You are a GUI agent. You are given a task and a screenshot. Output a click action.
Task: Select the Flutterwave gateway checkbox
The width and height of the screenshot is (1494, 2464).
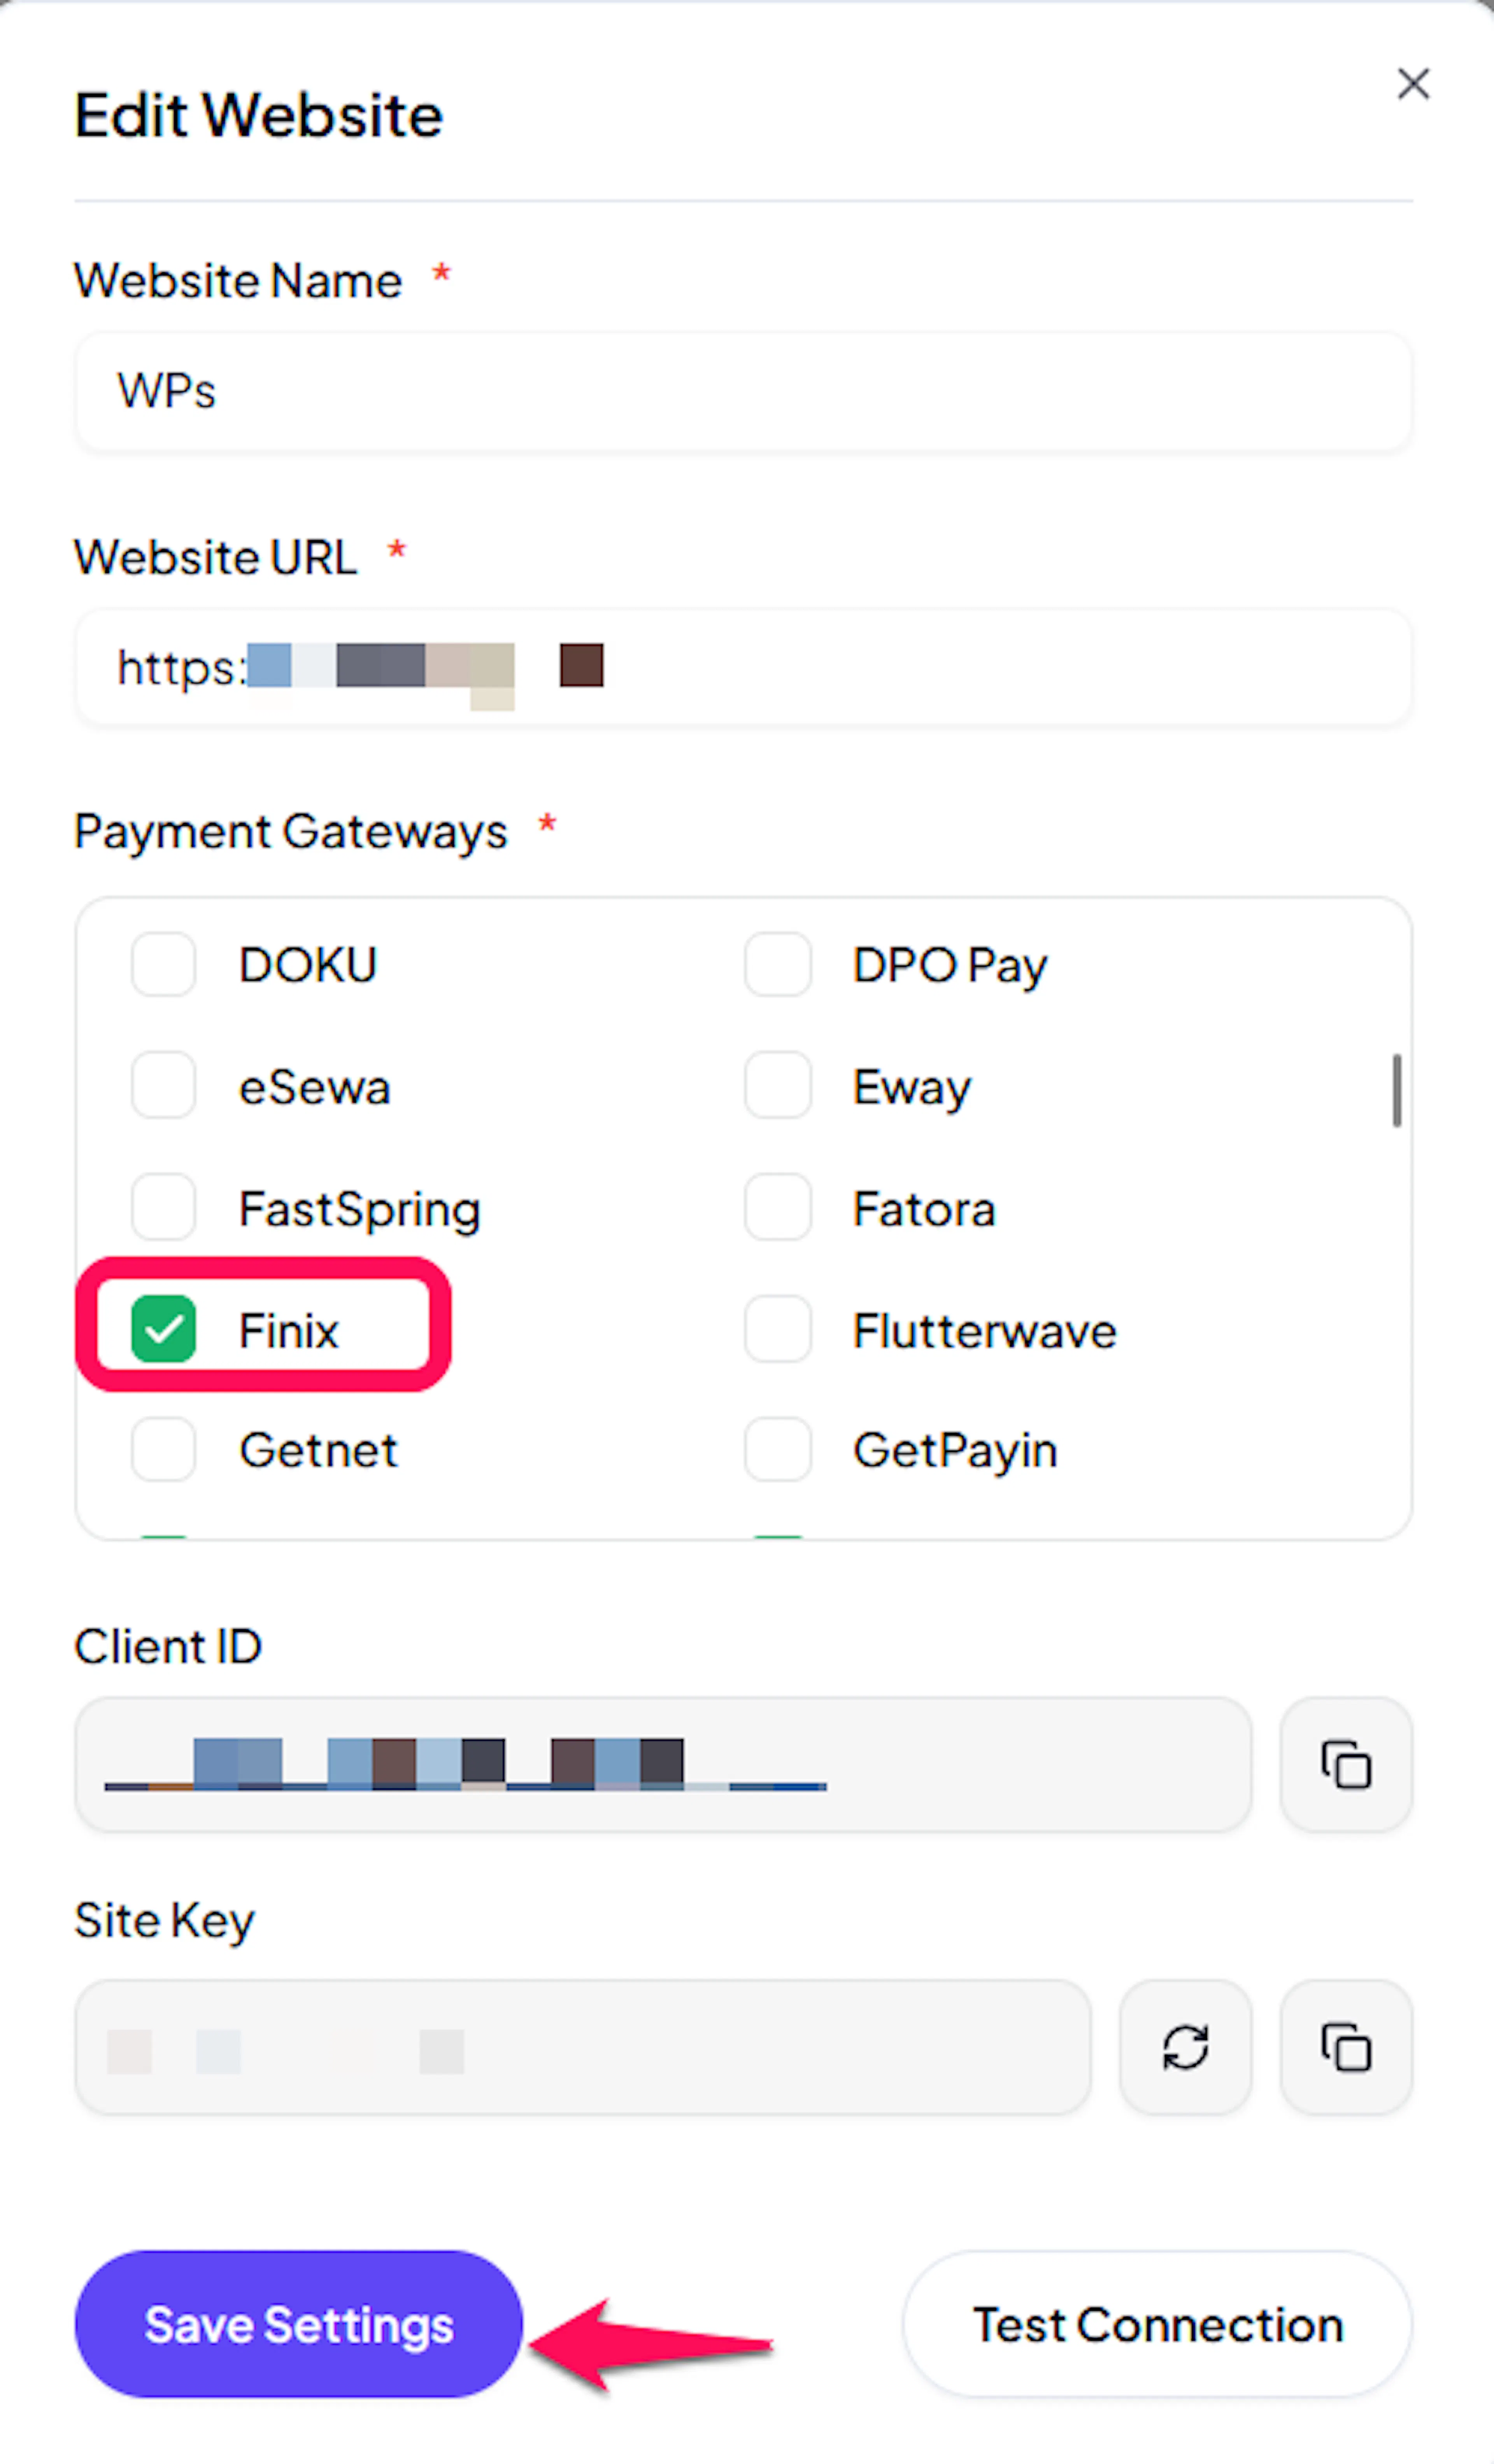[x=777, y=1329]
